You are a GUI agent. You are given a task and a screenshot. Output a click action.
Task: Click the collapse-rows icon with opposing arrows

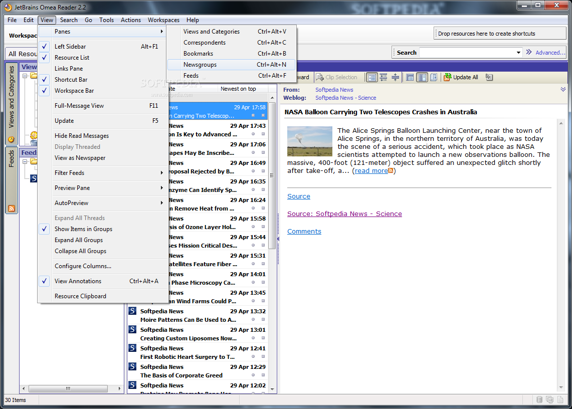click(395, 77)
